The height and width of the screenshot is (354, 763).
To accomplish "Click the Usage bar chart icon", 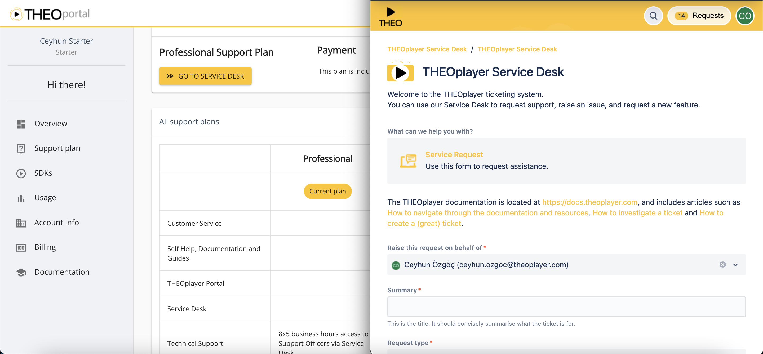I will (21, 198).
